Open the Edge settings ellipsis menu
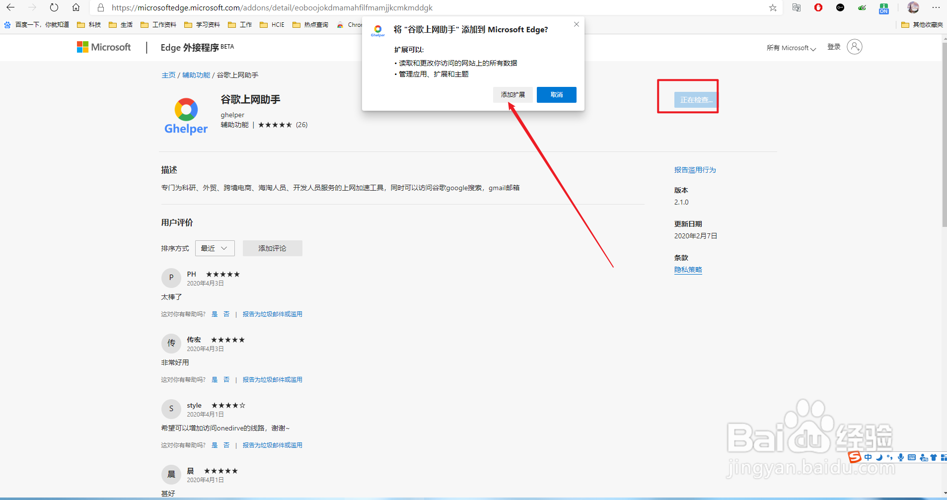 (936, 7)
